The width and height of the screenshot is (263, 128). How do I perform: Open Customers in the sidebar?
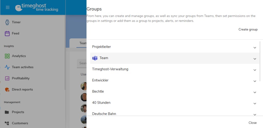pos(20,123)
